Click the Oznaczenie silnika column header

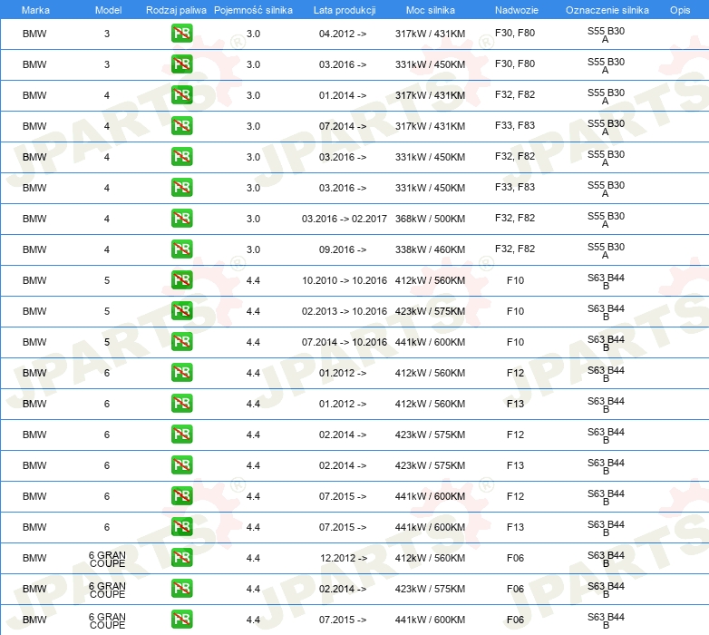[x=607, y=10]
